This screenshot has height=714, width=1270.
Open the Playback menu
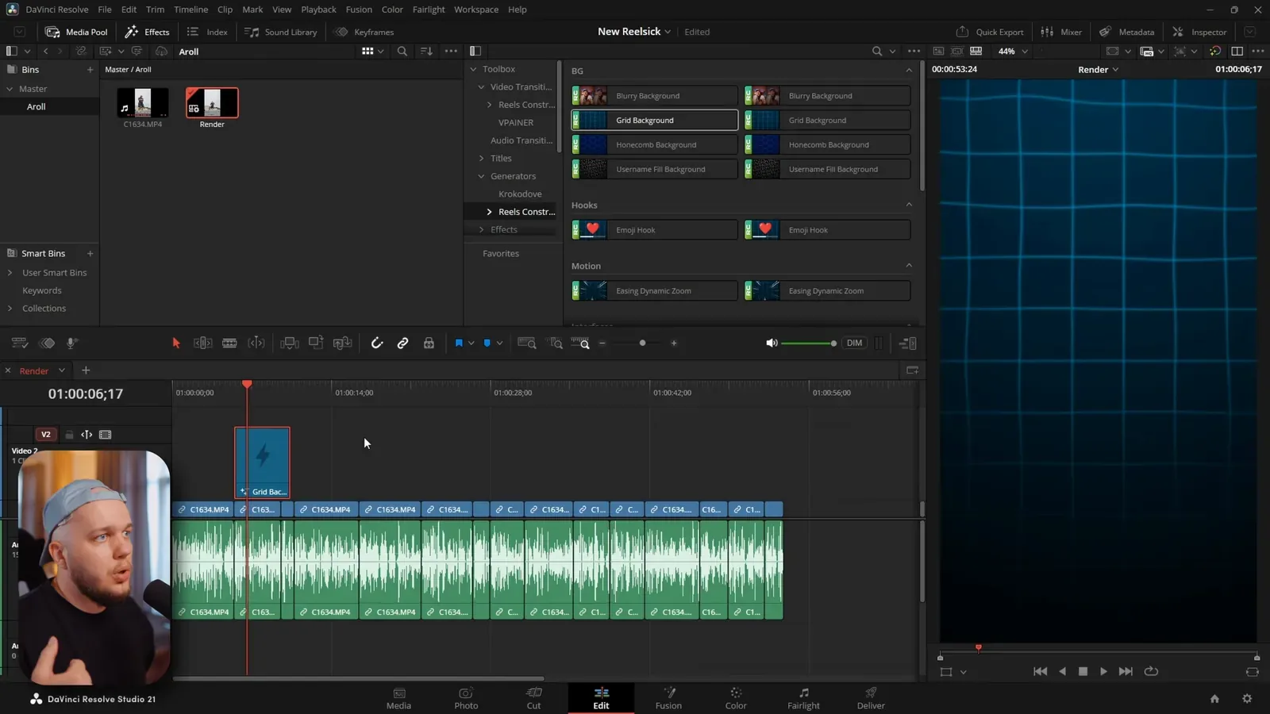(318, 10)
